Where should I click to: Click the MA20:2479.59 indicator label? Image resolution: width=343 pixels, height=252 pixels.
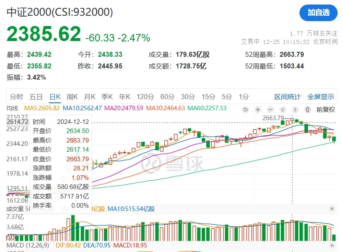(x=124, y=108)
